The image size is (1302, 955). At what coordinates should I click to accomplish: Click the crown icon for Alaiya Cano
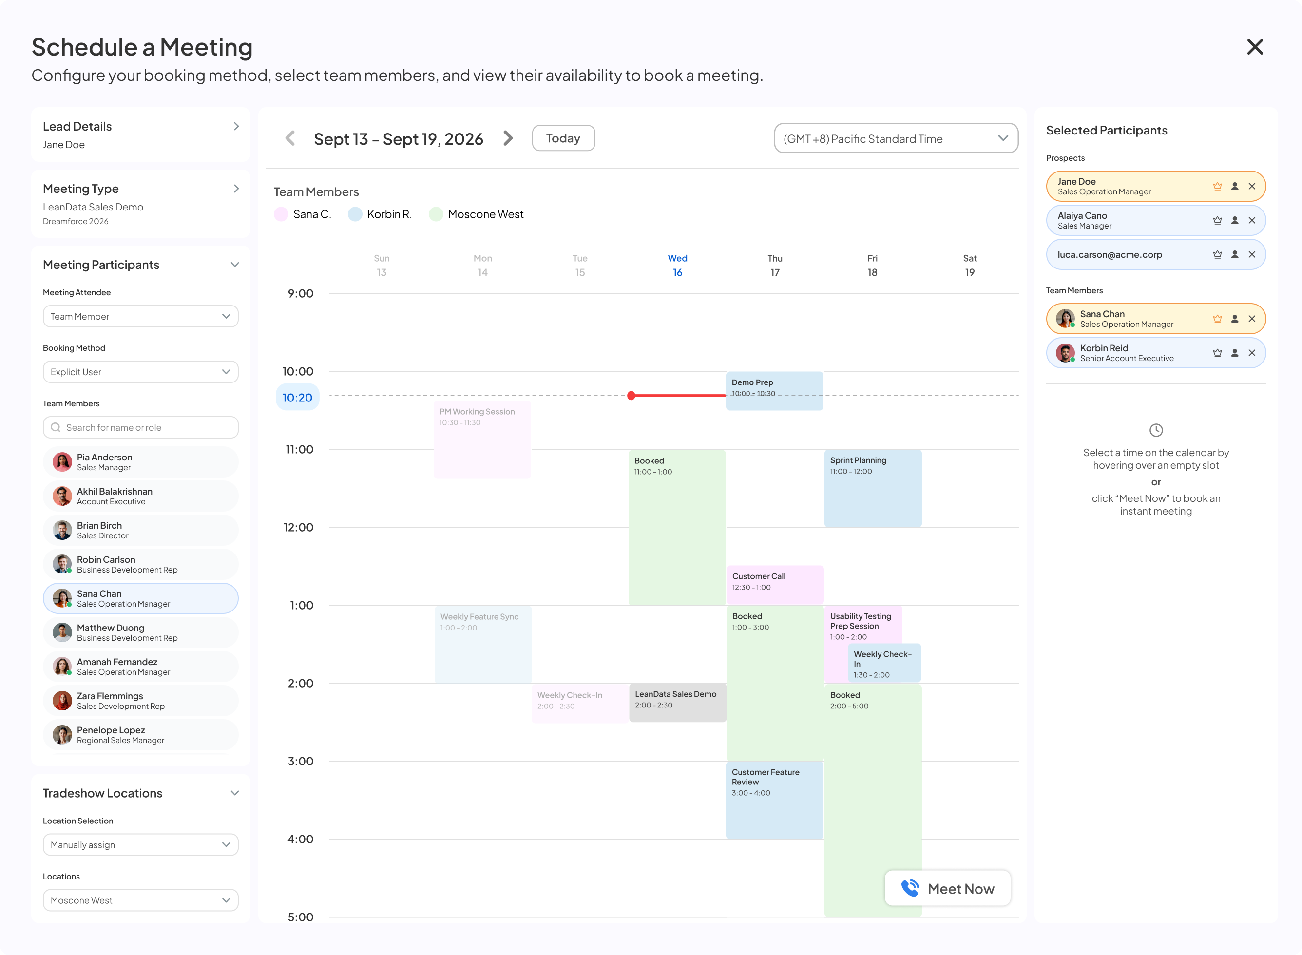click(1217, 220)
